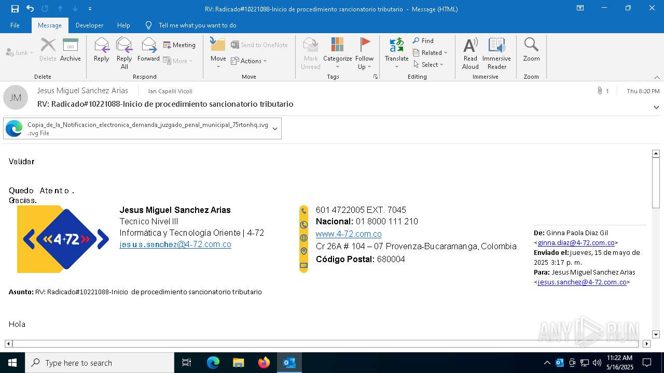
Task: Open the notifications action center
Action: [x=647, y=363]
